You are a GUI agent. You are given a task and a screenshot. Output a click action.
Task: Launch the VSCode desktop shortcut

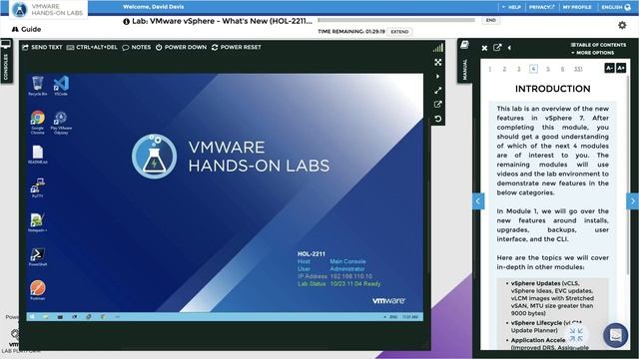[61, 86]
